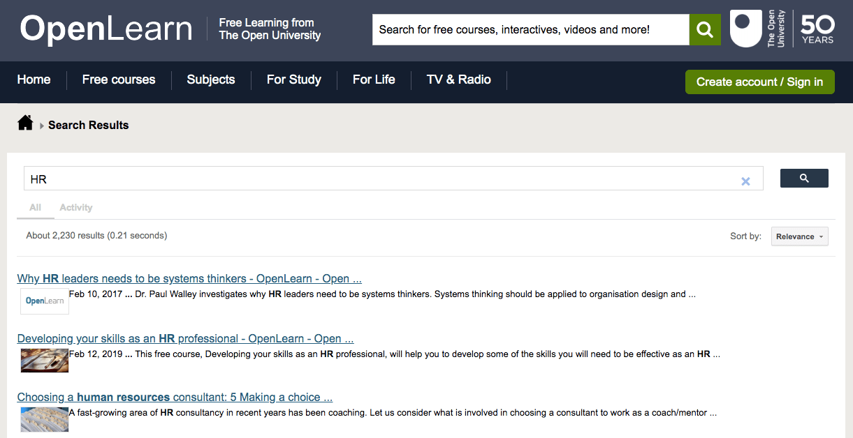853x438 pixels.
Task: Click the OpenLearn thumbnail of the first result
Action: pyautogui.click(x=45, y=301)
